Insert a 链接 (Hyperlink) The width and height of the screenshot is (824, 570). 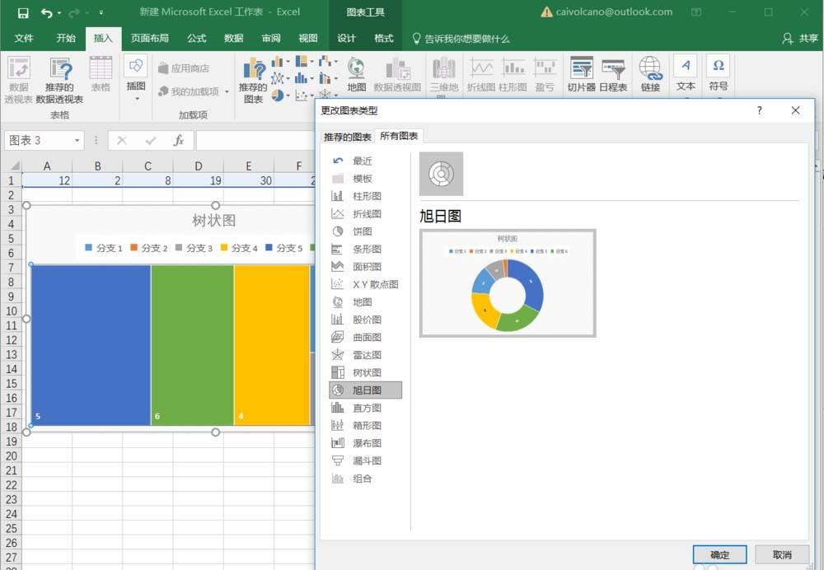click(650, 74)
